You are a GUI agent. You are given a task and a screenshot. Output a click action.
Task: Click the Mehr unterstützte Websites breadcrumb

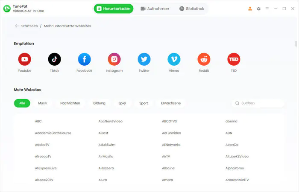[x=67, y=26]
